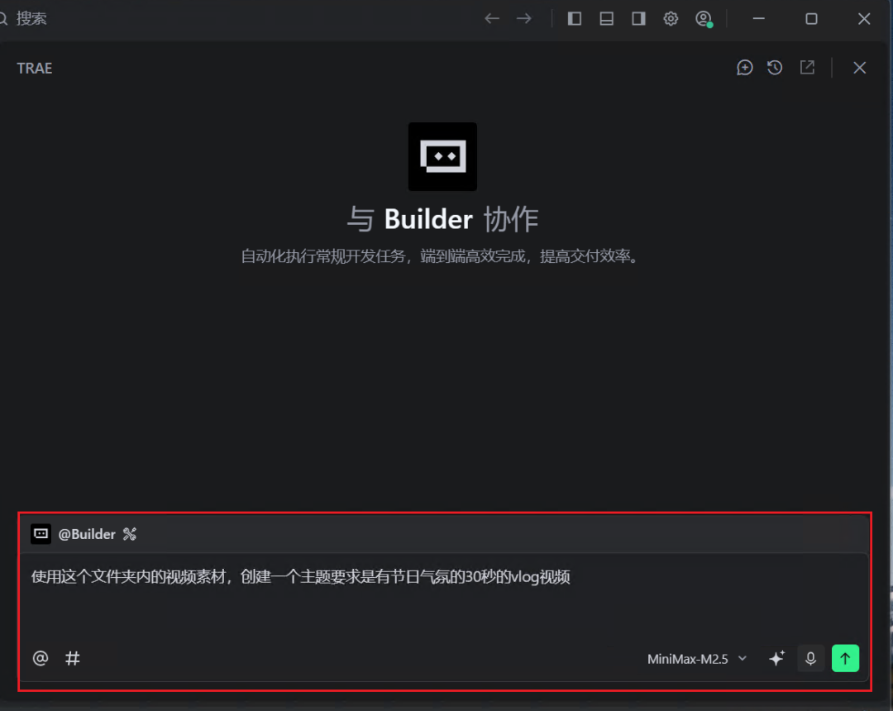893x711 pixels.
Task: Send the vlog creation prompt
Action: click(845, 658)
